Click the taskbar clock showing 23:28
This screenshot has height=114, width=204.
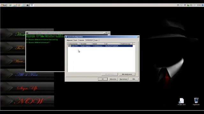pos(199,5)
